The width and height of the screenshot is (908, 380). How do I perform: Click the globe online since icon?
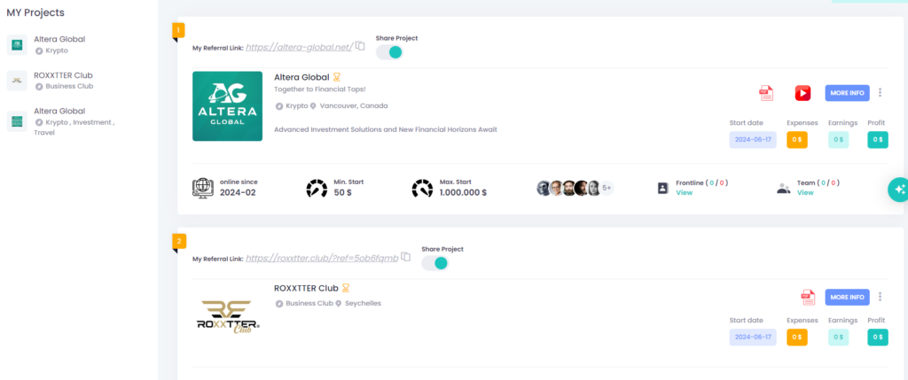(203, 188)
